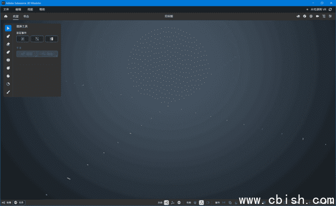Click the circular icon after mirror in bottom bar
The image size is (336, 206).
(230, 202)
